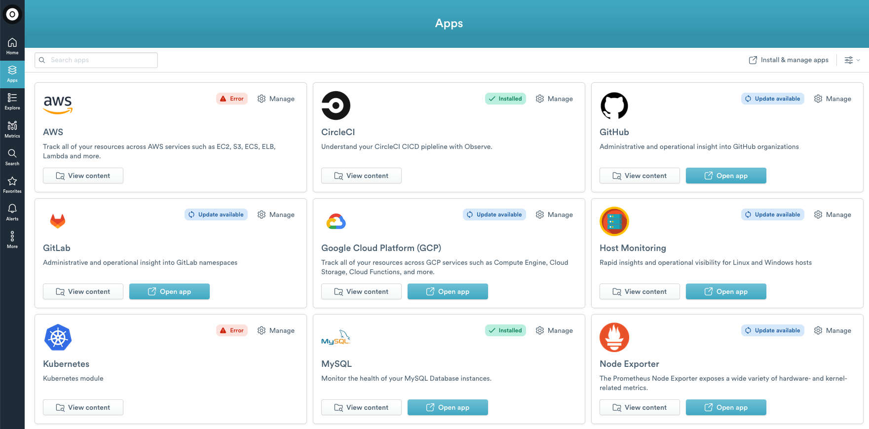Click the Observe logo in the sidebar
Image resolution: width=869 pixels, height=429 pixels.
point(12,14)
